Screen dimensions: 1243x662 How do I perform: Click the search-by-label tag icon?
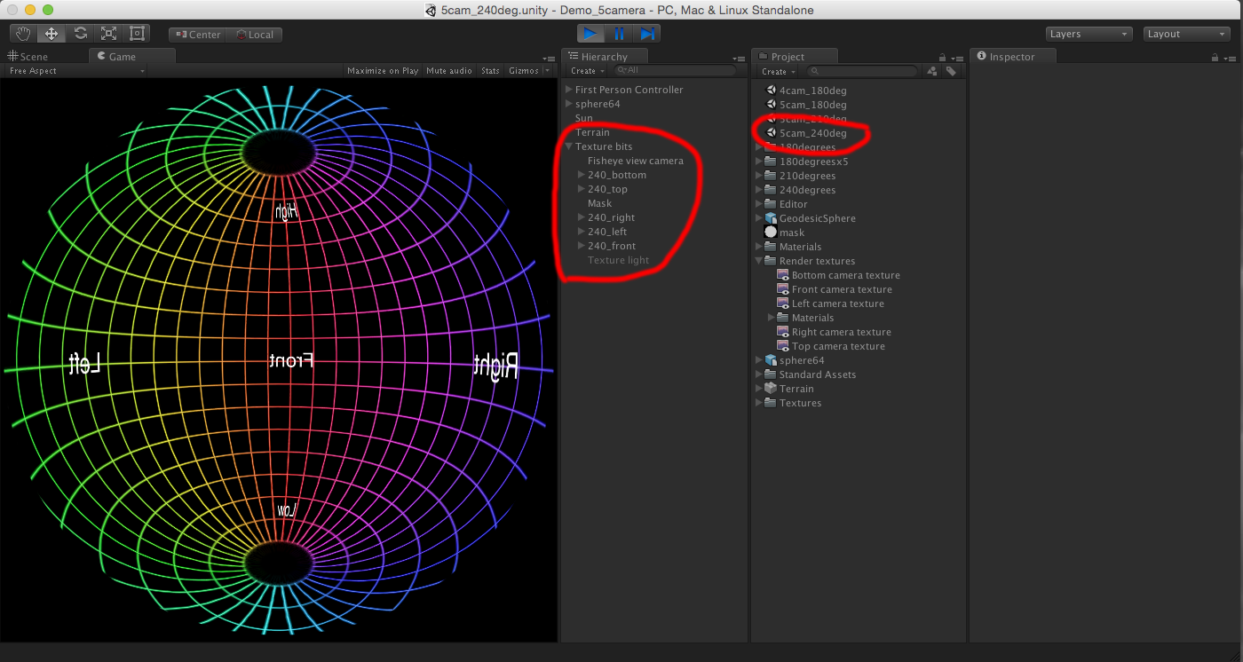pos(951,71)
